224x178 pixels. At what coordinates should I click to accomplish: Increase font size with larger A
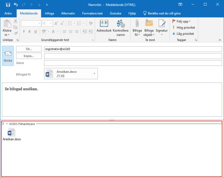[56, 23]
